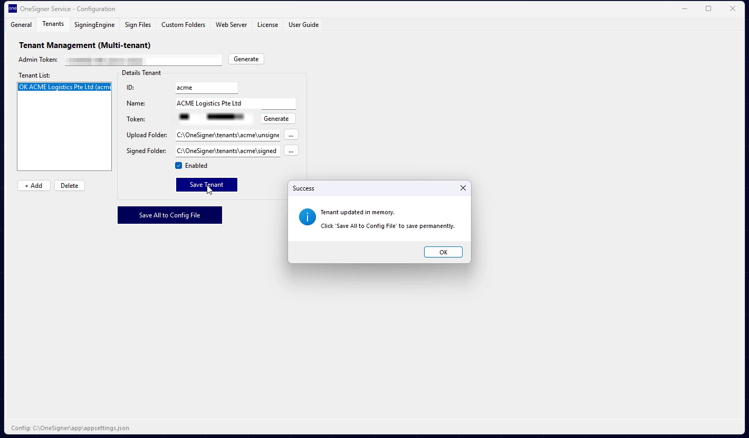The height and width of the screenshot is (438, 749).
Task: Open the Custom Folders tab
Action: (x=183, y=25)
